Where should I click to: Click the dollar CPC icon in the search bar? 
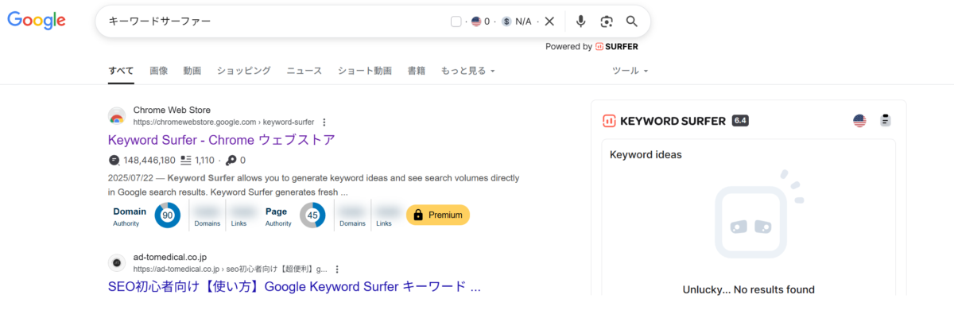click(506, 21)
